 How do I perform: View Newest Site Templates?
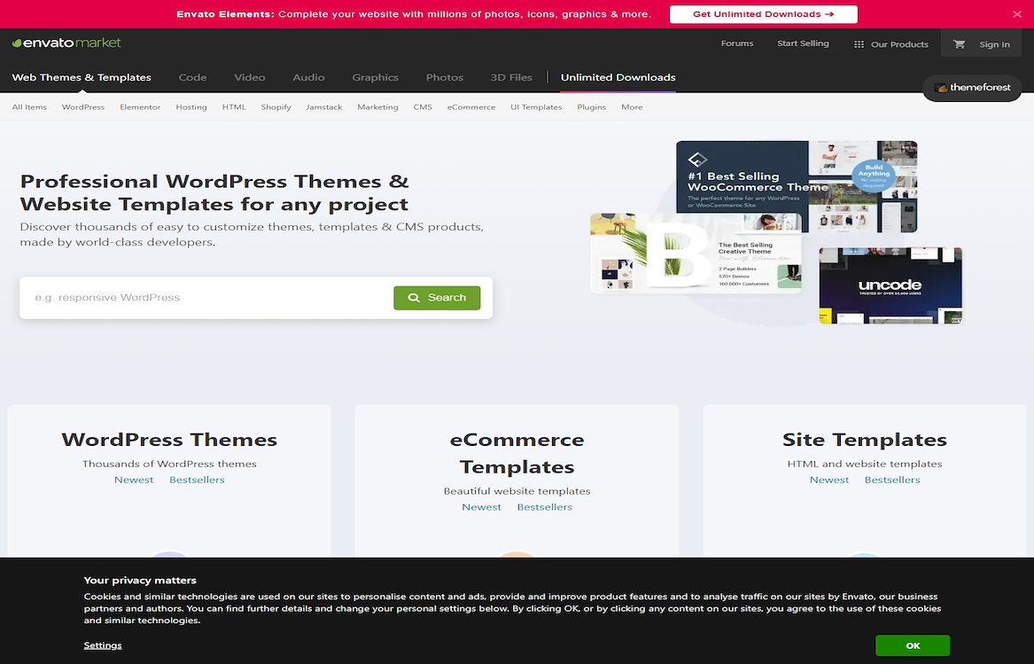(829, 480)
